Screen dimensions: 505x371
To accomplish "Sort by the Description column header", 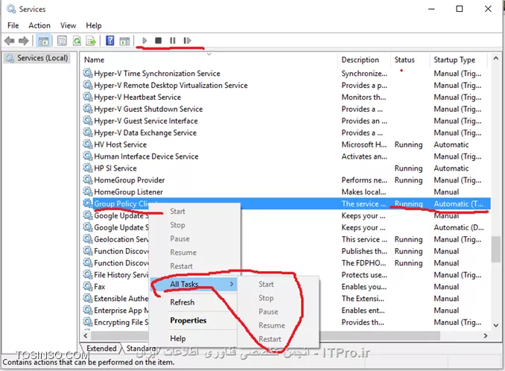I will point(364,60).
